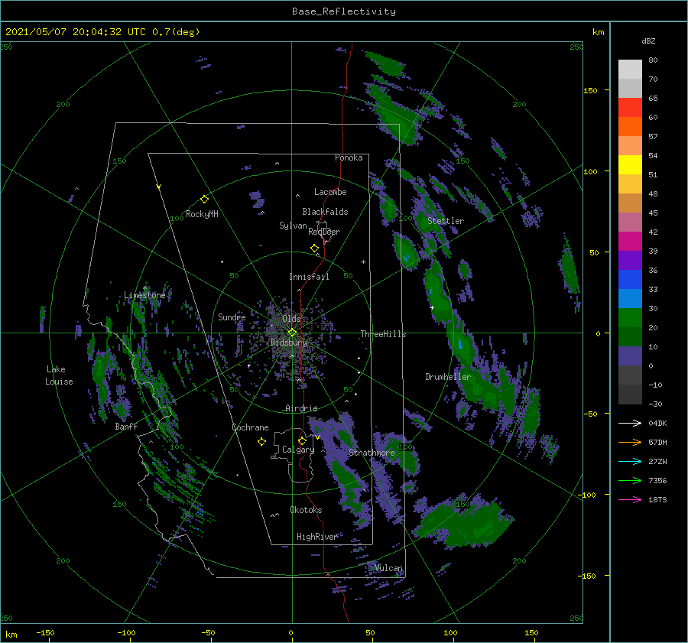Click the Cochrane city label

pos(250,427)
